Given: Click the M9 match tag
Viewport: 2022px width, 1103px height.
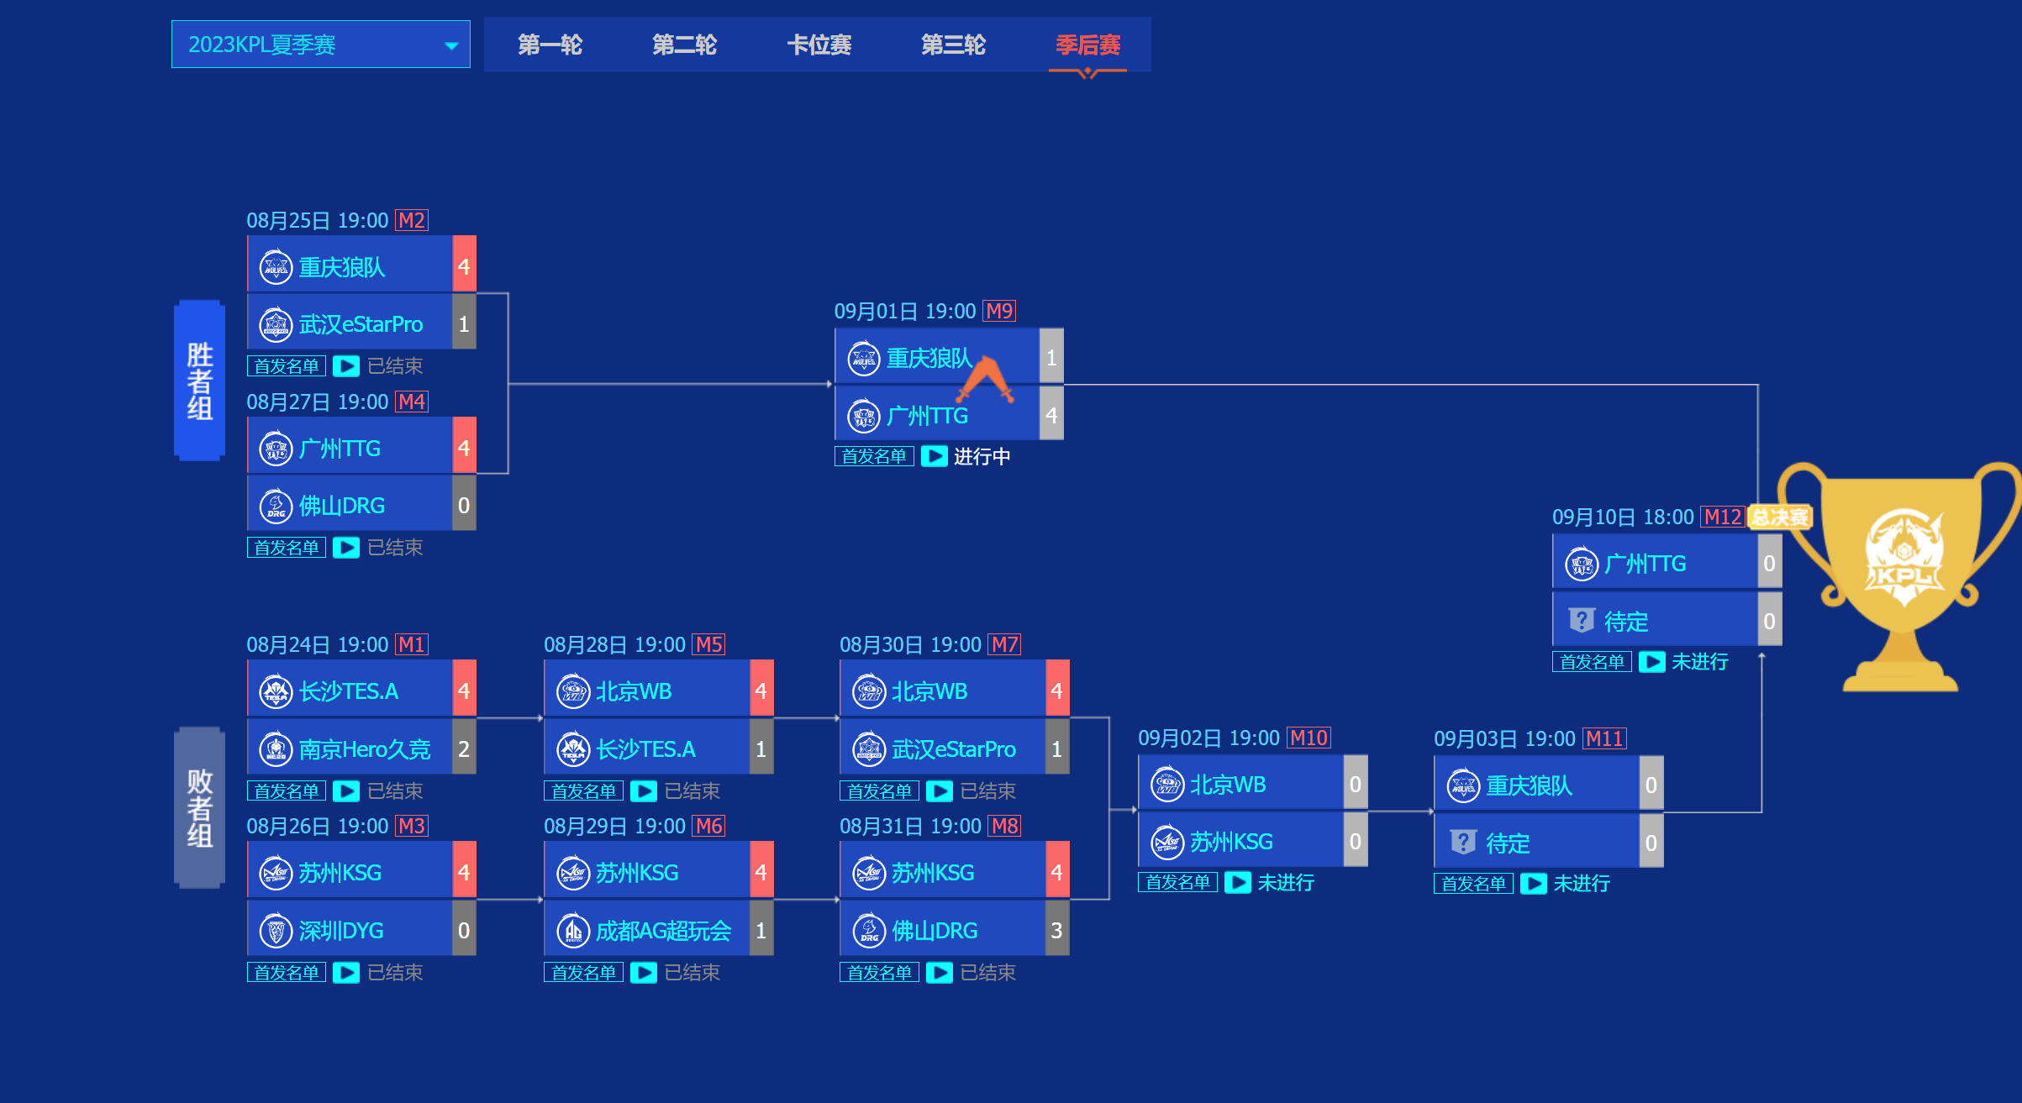Looking at the screenshot, I should click(999, 312).
